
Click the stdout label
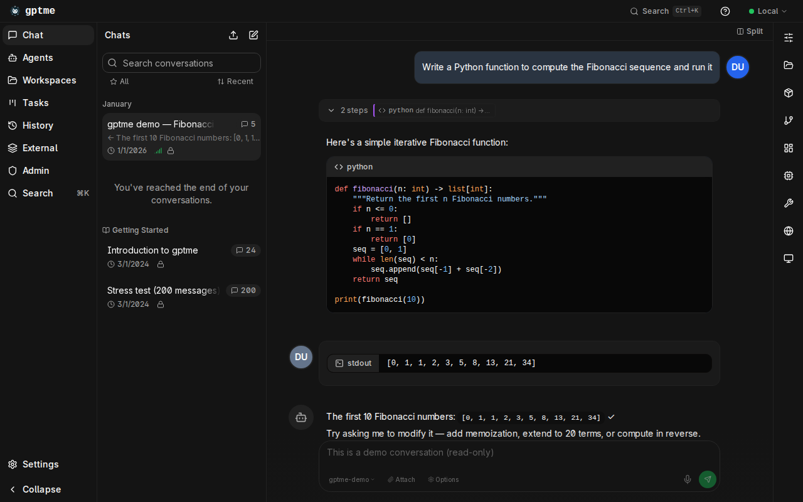tap(353, 363)
